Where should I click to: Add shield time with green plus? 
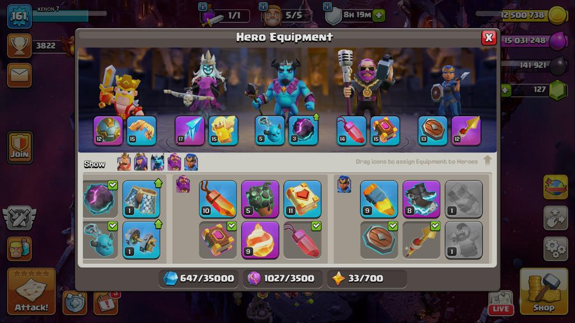tap(379, 16)
